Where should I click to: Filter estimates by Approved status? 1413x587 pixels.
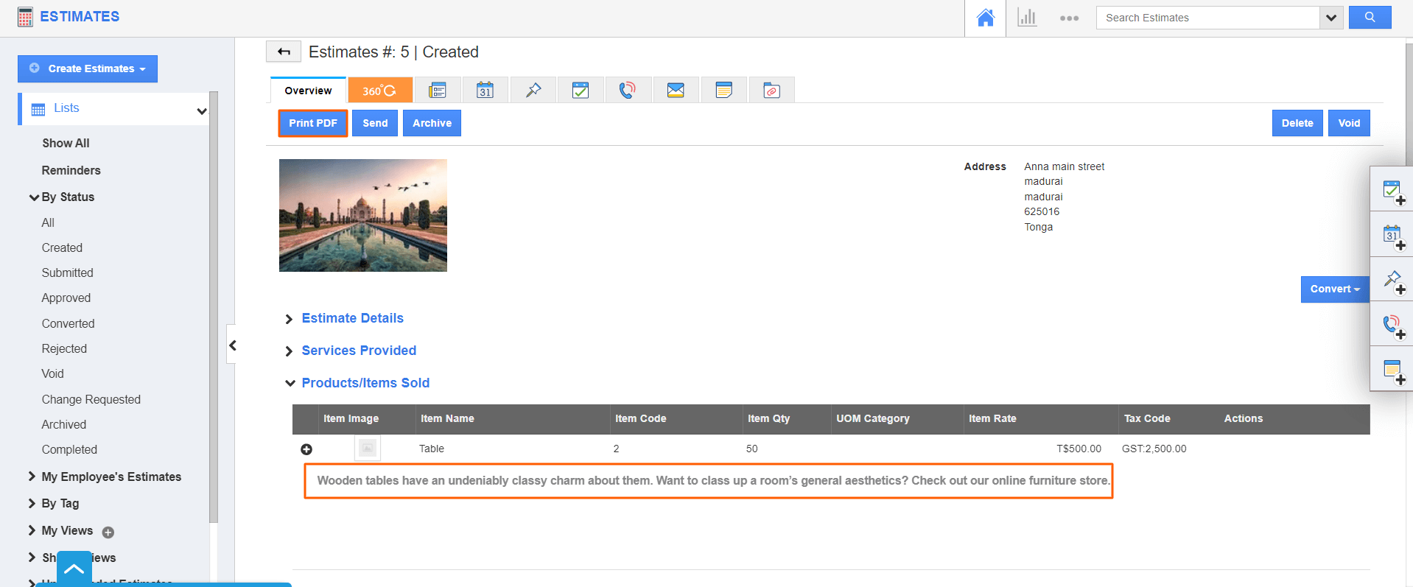[66, 298]
